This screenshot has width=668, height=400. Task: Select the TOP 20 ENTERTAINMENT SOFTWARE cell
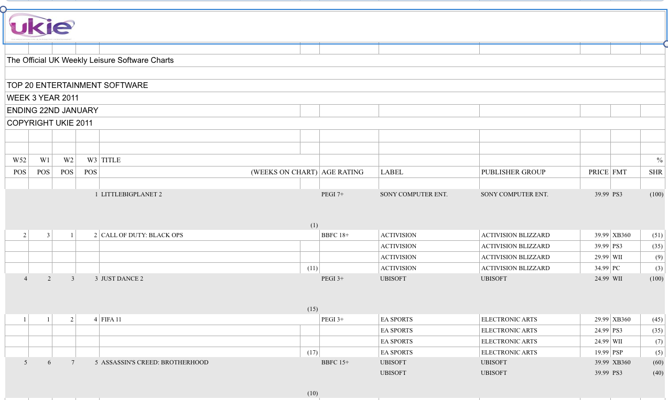(x=78, y=85)
